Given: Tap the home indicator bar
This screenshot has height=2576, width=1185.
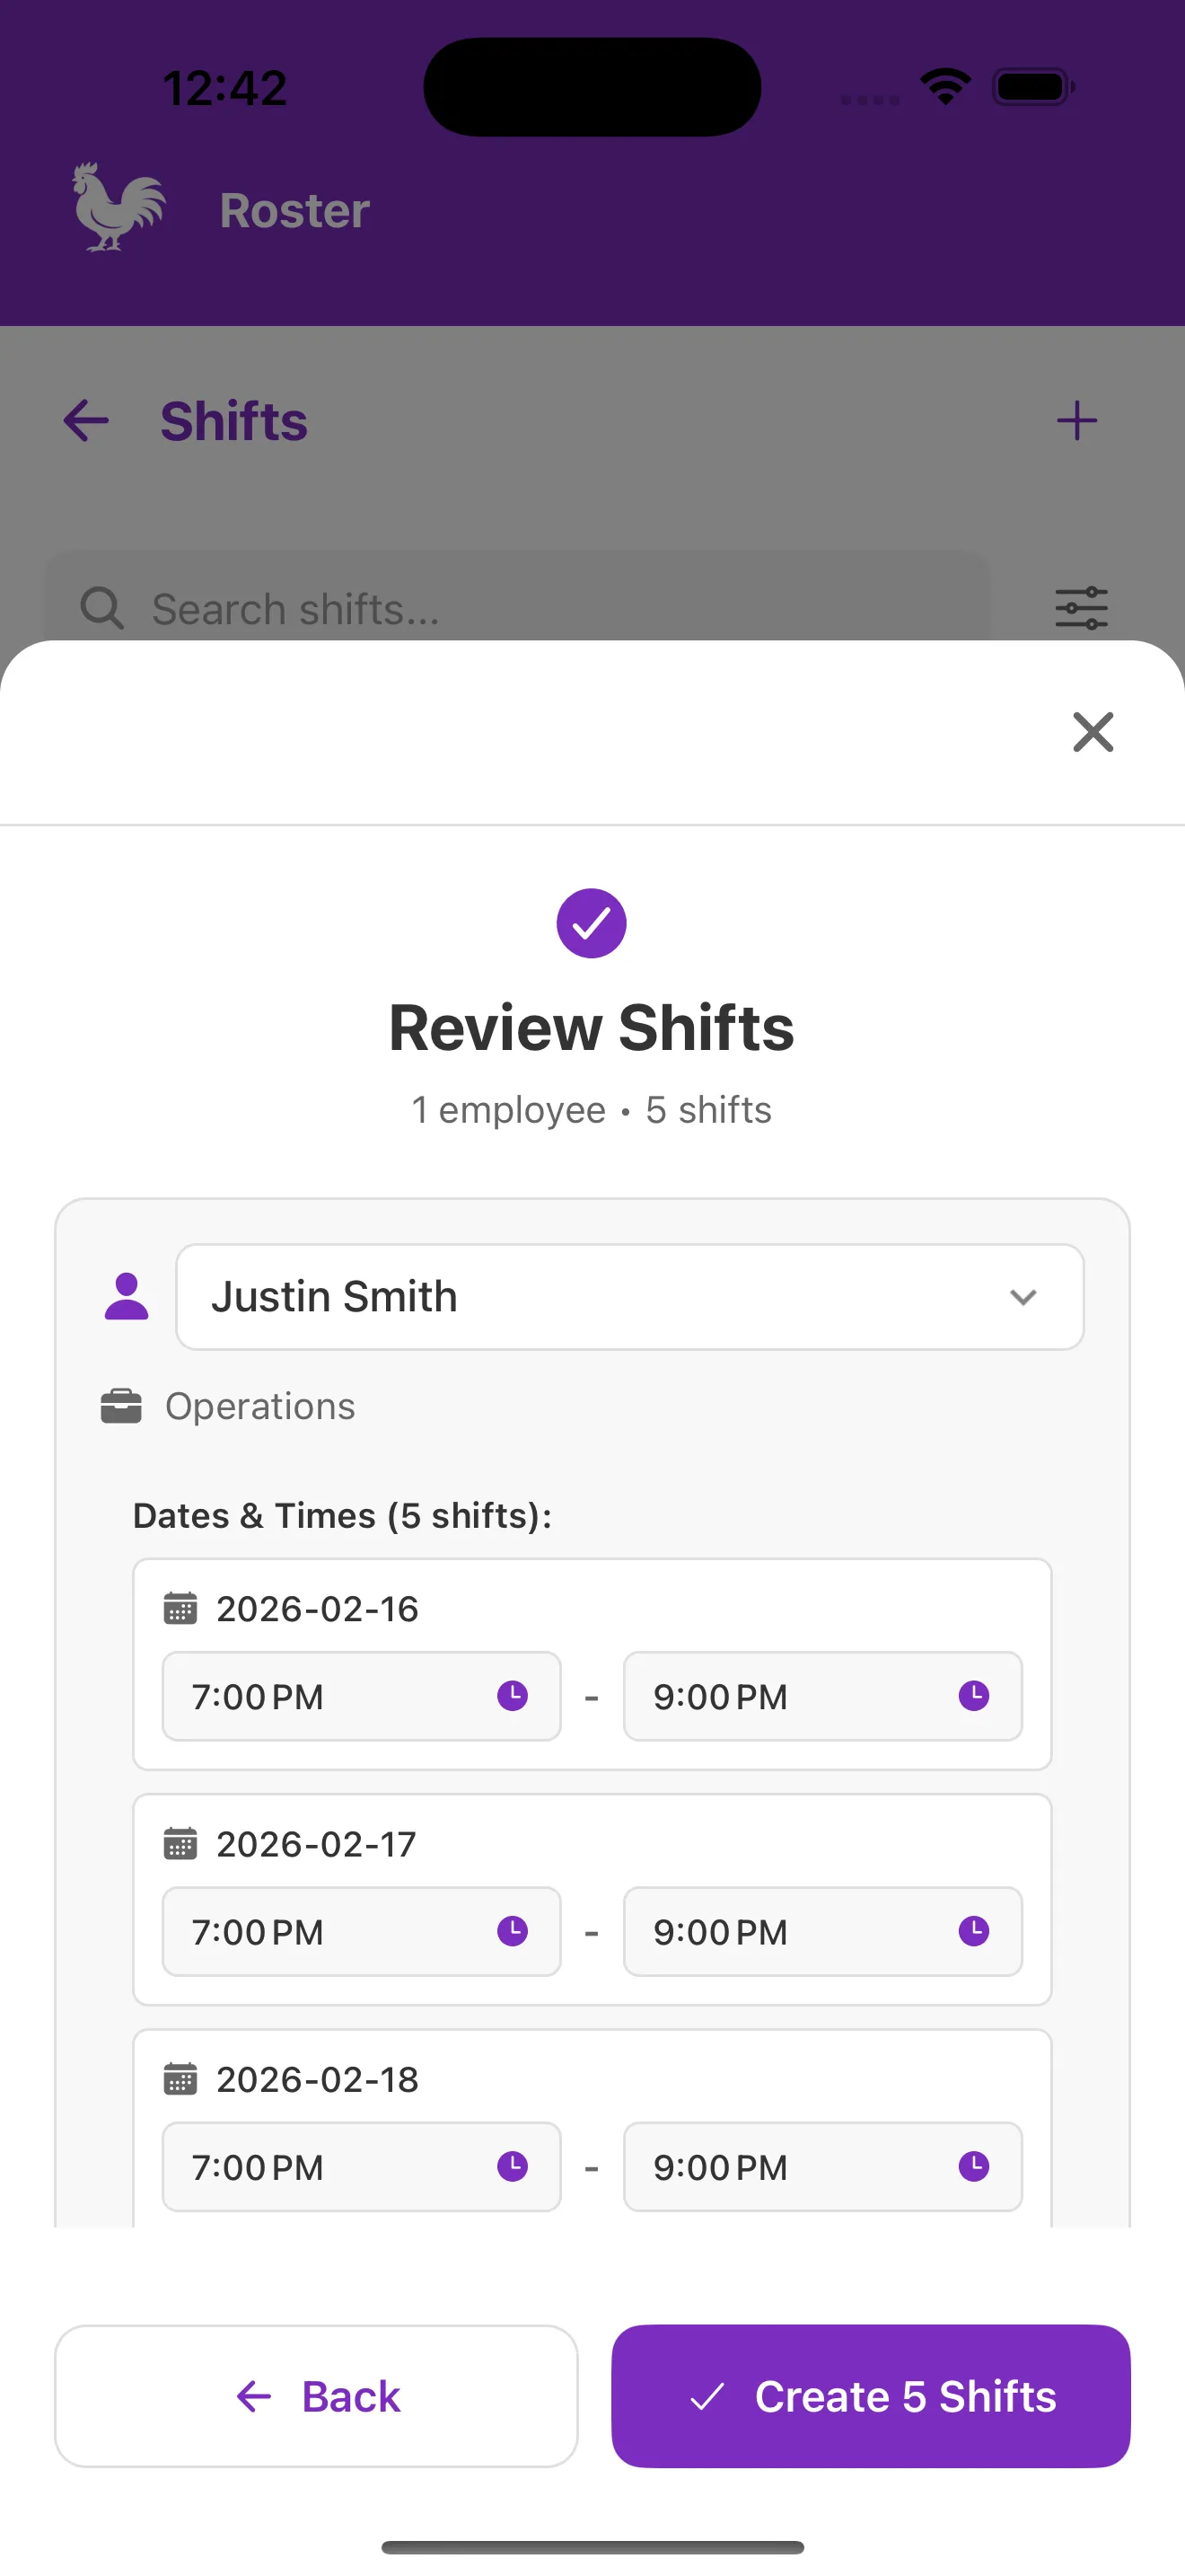Looking at the screenshot, I should 592,2547.
